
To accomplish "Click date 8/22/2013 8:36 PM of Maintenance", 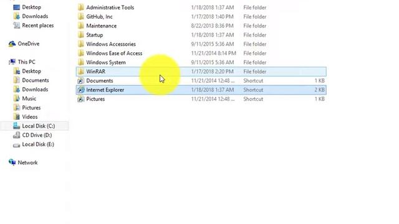I will point(212,26).
